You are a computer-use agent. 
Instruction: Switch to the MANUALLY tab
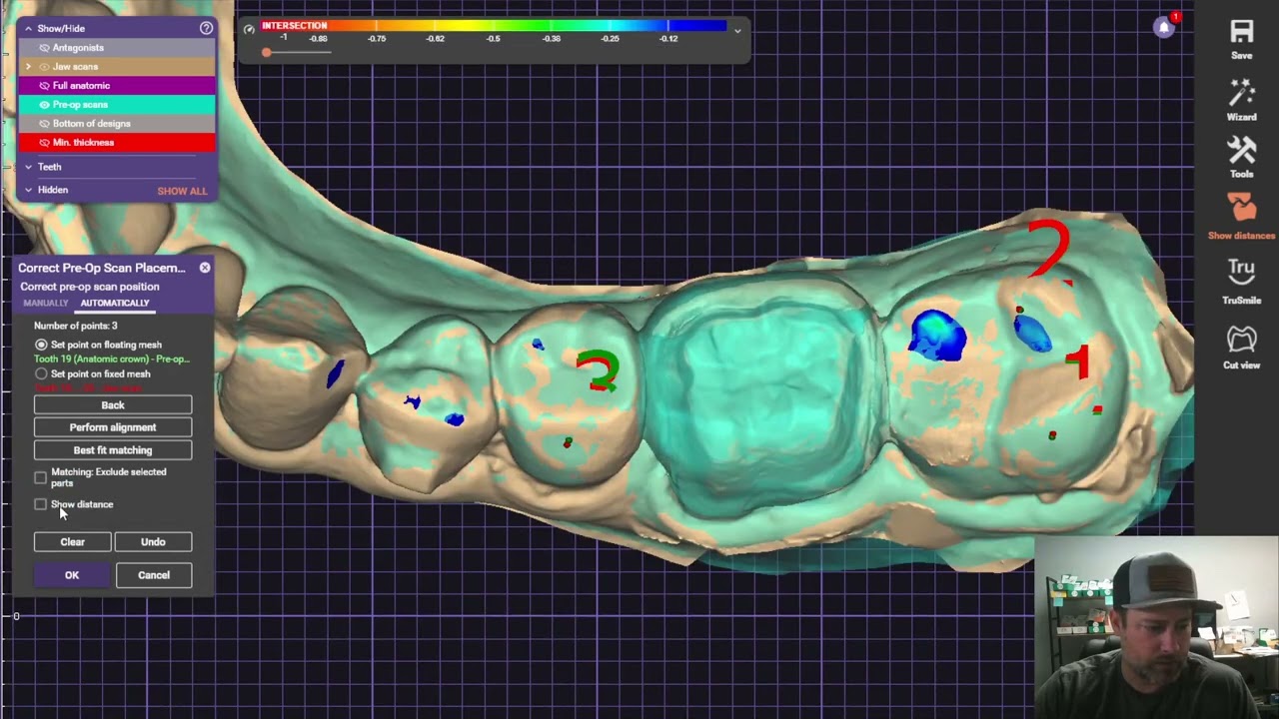tap(46, 303)
